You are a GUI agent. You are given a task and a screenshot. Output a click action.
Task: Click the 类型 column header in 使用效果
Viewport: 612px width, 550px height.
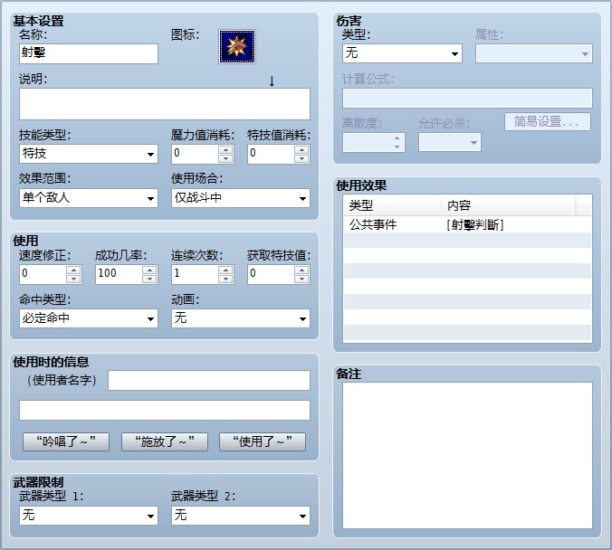point(393,205)
